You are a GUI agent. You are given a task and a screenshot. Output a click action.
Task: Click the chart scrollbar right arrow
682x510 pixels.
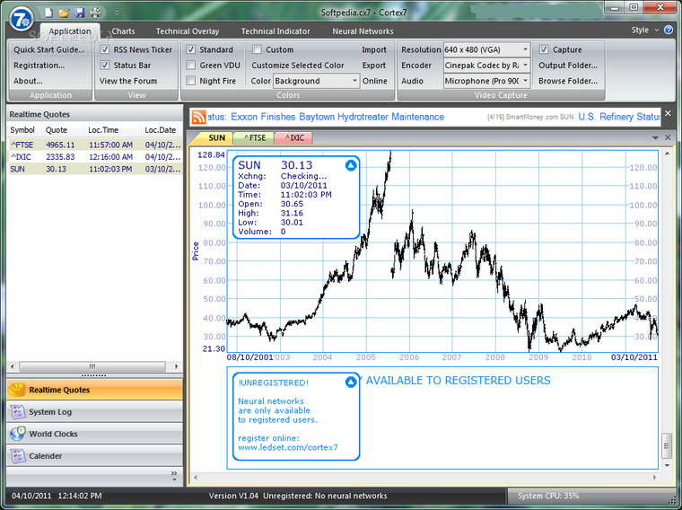point(653,478)
